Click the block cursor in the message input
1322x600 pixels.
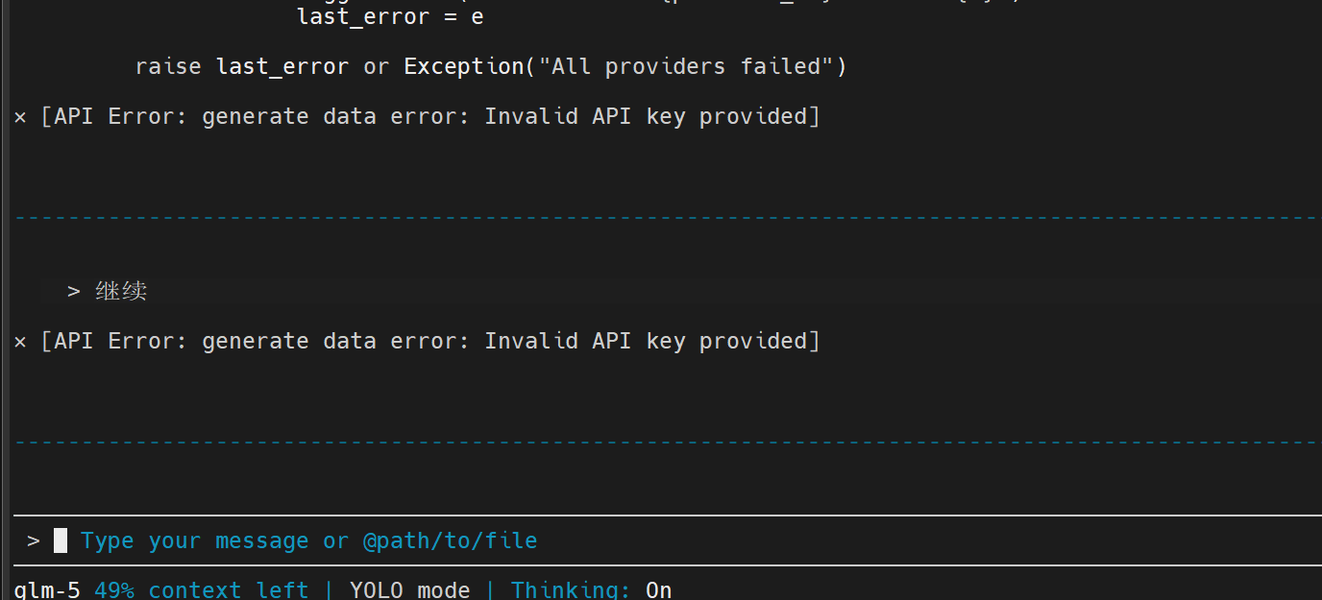61,540
